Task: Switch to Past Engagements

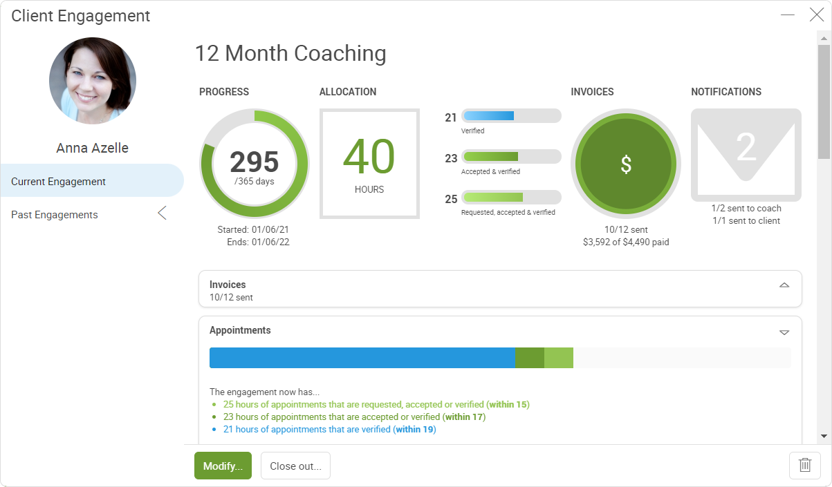Action: click(x=54, y=215)
